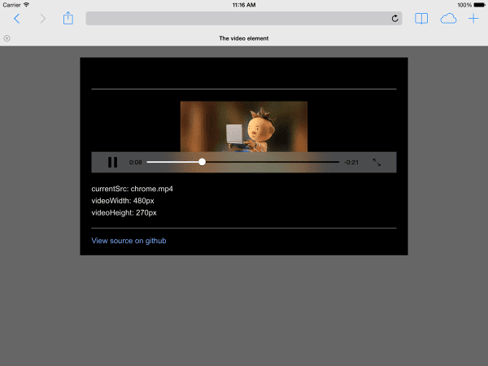Open the Bookmarks book icon
The width and height of the screenshot is (488, 366).
point(421,18)
